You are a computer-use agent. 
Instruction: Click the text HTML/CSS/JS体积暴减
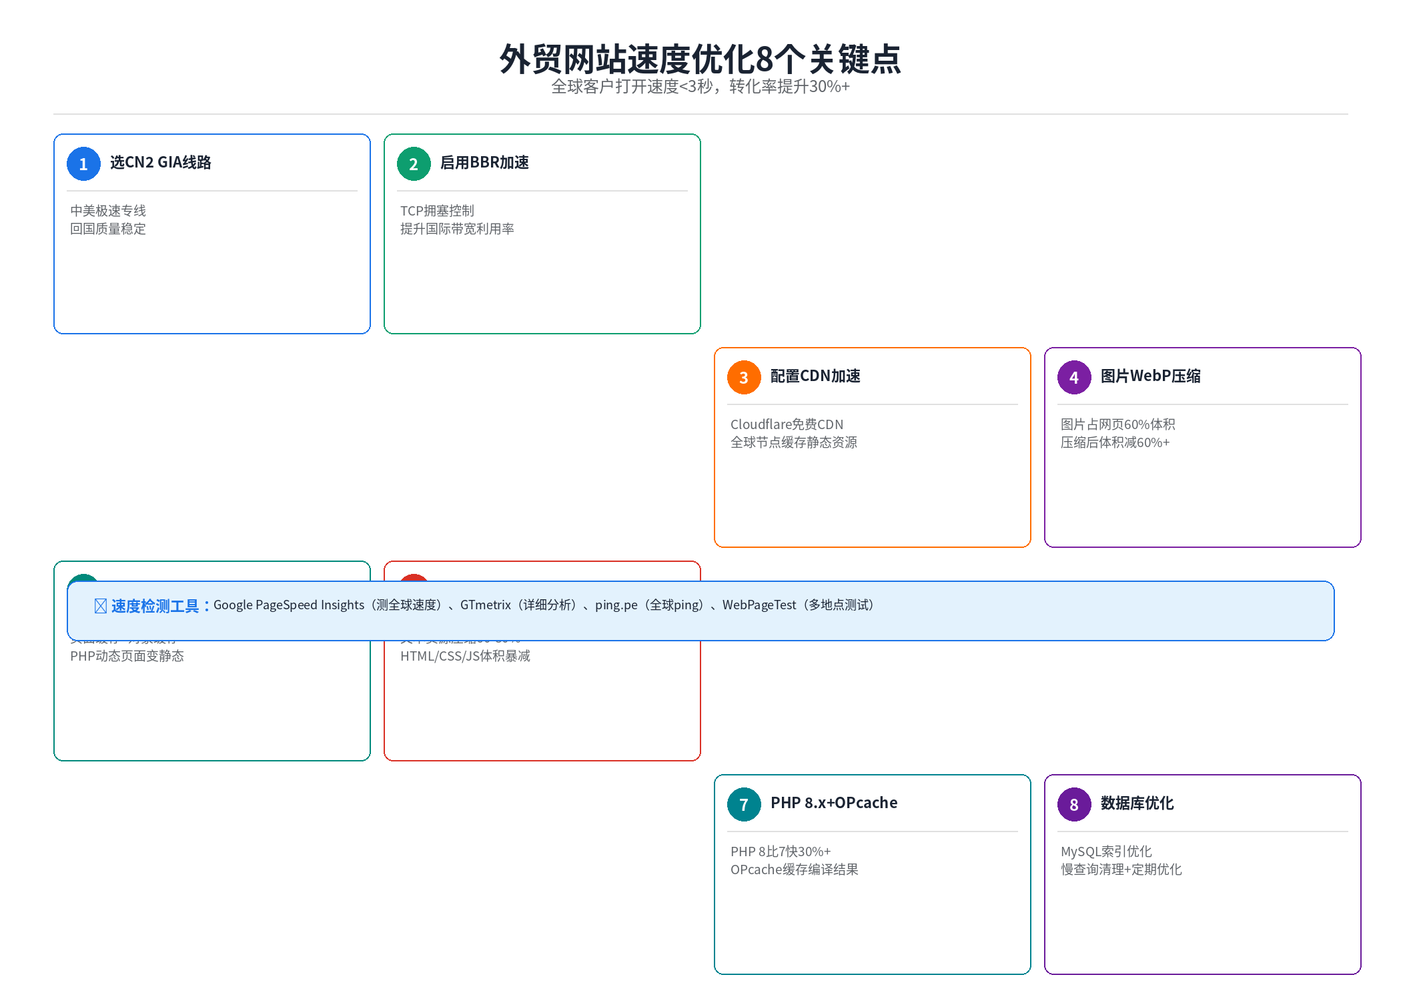coord(465,656)
